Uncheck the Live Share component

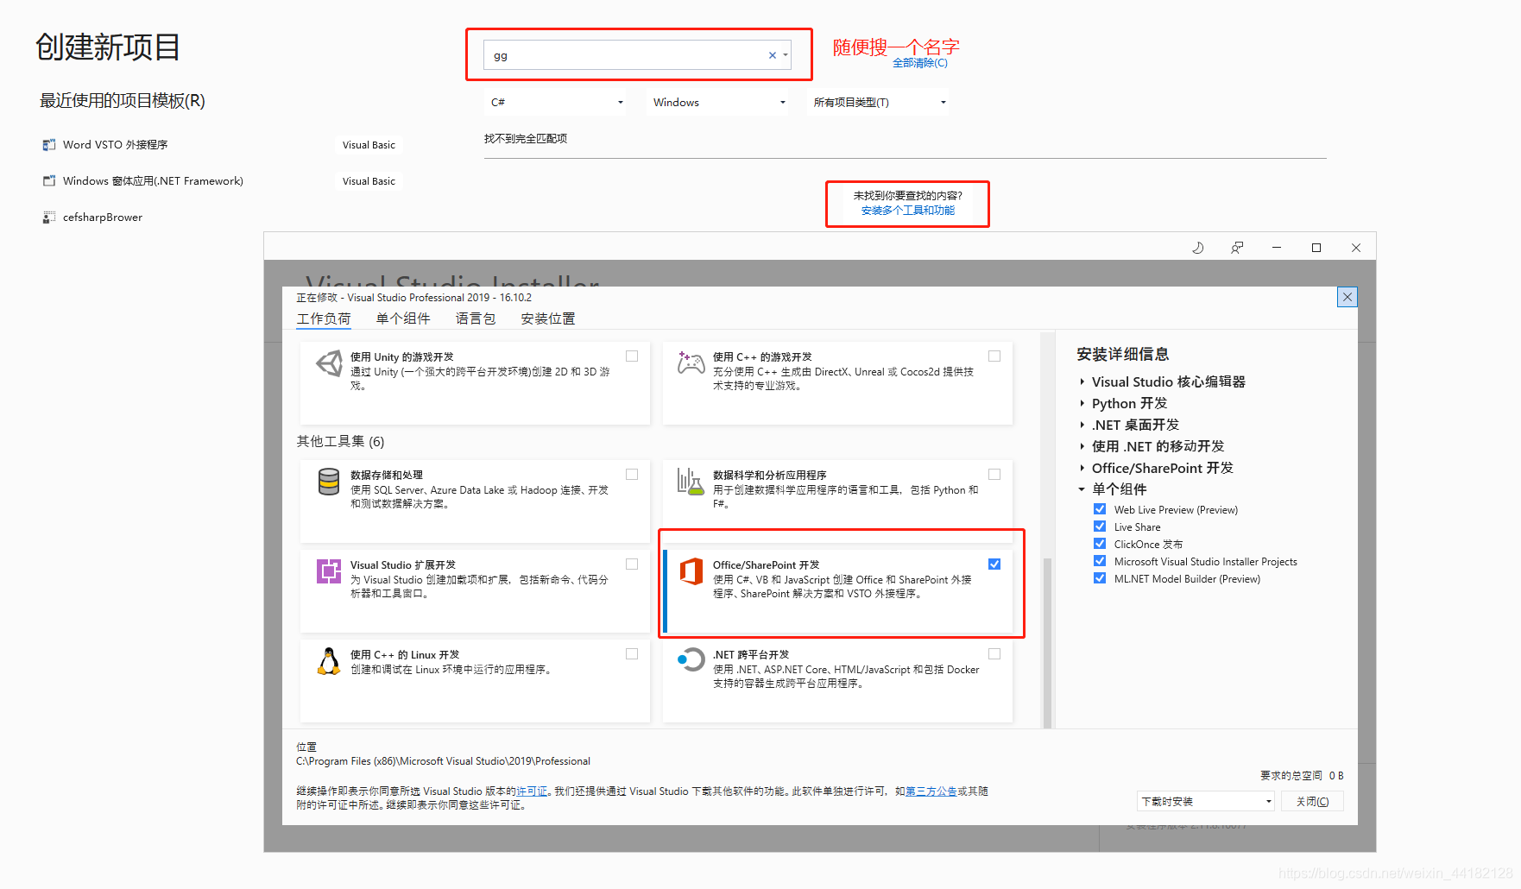[1100, 526]
